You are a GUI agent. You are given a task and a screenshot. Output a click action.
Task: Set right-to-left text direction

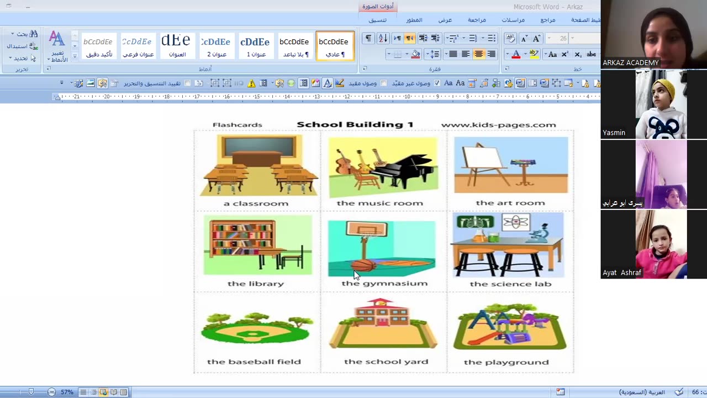[x=409, y=38]
